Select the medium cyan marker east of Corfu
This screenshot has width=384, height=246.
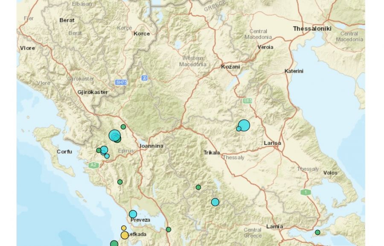coord(104,150)
